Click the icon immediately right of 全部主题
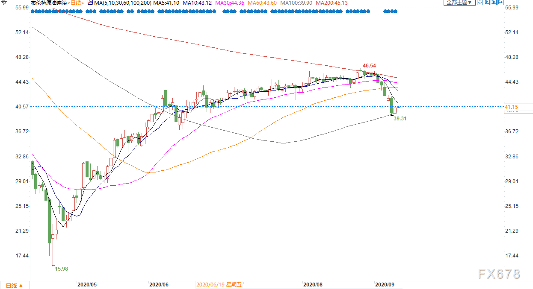 (480, 2)
